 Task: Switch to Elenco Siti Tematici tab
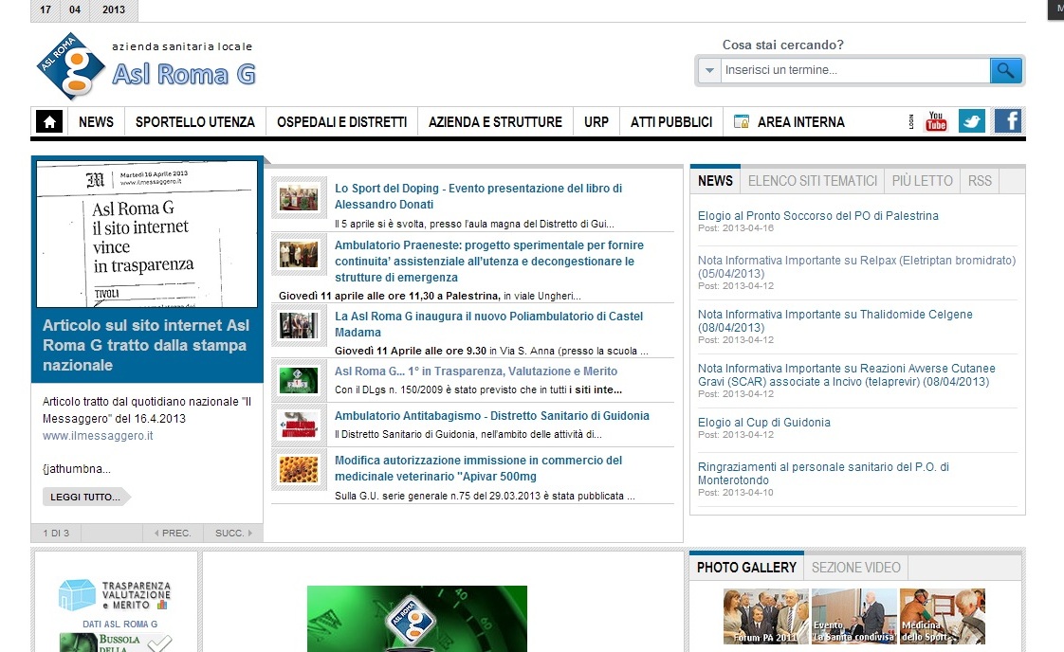pos(812,181)
